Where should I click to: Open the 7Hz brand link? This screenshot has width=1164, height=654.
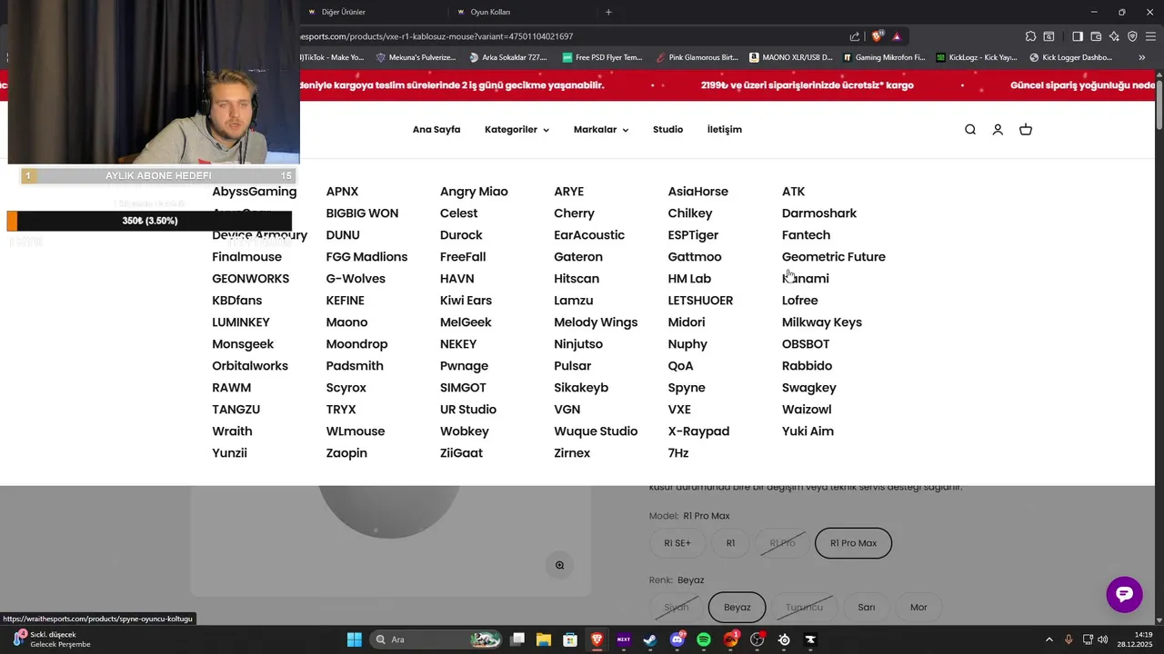click(678, 453)
